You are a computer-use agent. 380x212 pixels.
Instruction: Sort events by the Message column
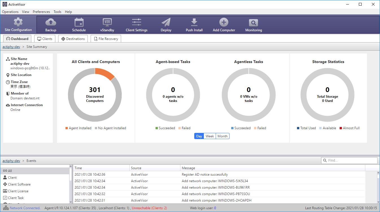point(273,168)
